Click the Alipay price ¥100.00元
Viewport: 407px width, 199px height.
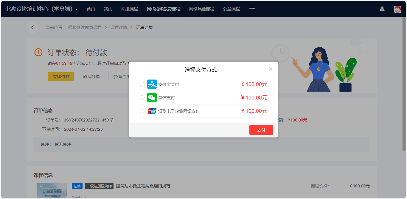pyautogui.click(x=254, y=84)
